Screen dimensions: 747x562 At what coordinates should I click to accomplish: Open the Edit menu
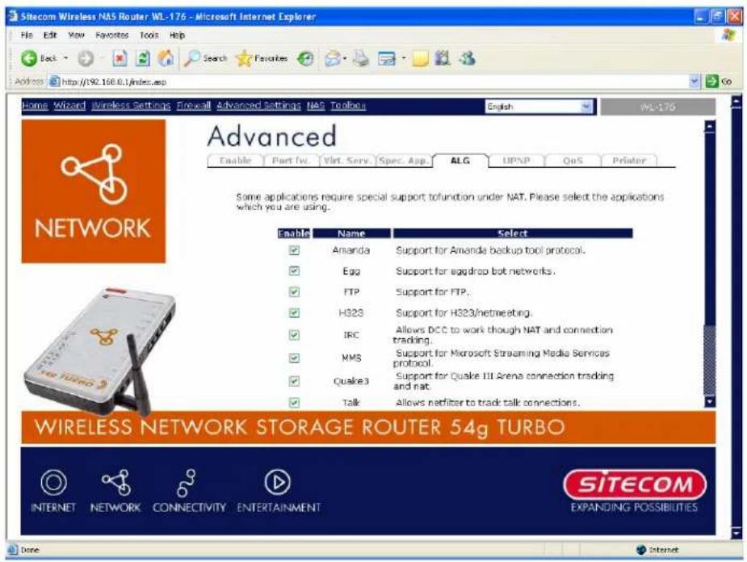click(50, 36)
